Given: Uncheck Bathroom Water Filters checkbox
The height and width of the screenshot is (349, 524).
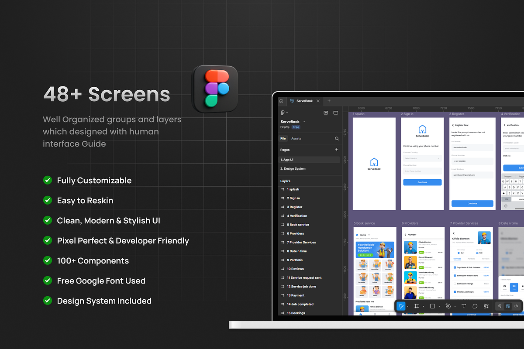Looking at the screenshot, I should coord(455,276).
